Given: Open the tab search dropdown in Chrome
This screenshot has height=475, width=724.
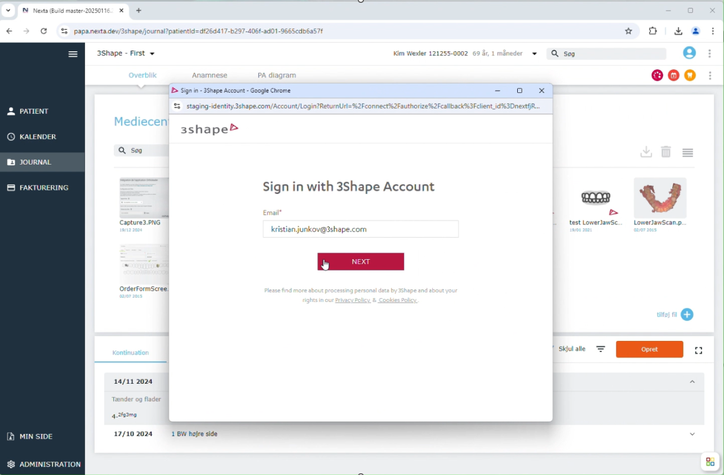Looking at the screenshot, I should click(8, 10).
